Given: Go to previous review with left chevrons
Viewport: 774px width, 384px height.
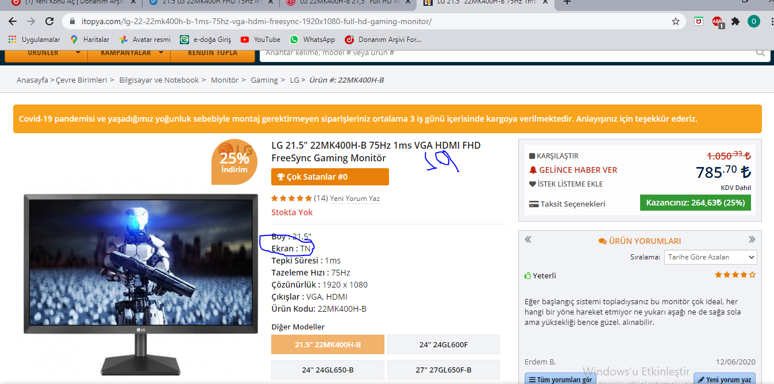Looking at the screenshot, I should [528, 239].
